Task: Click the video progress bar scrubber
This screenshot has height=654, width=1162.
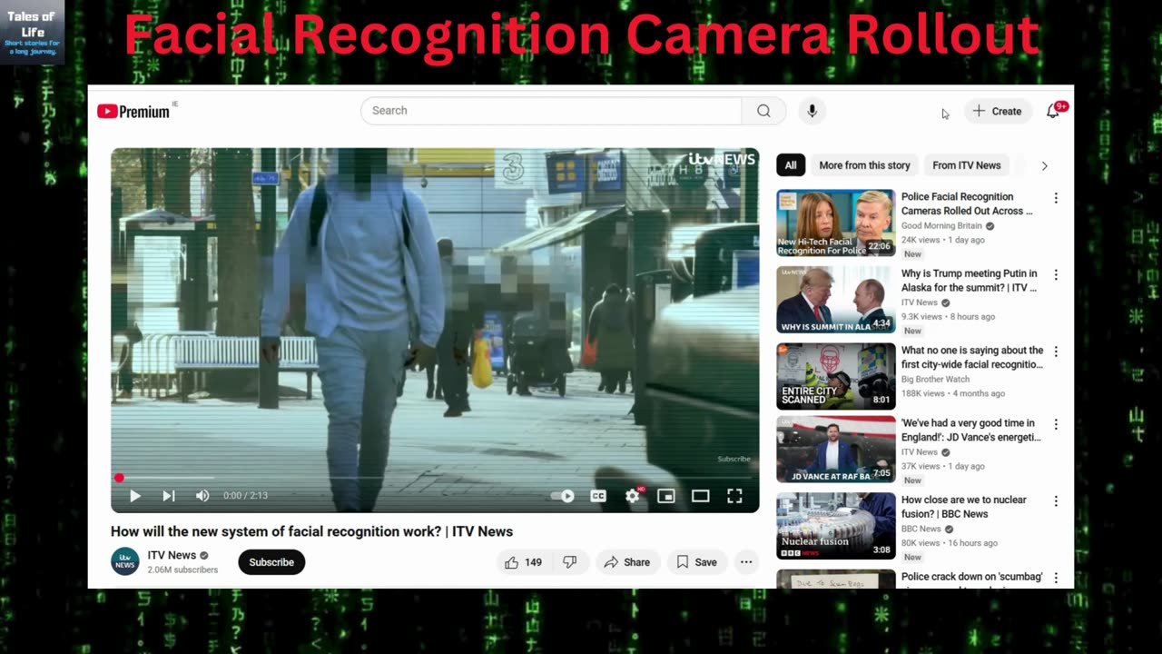Action: coord(119,478)
